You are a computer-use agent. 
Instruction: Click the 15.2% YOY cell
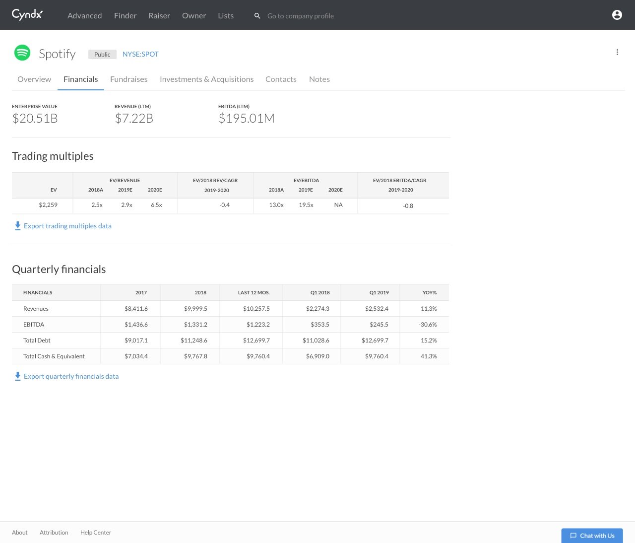429,340
